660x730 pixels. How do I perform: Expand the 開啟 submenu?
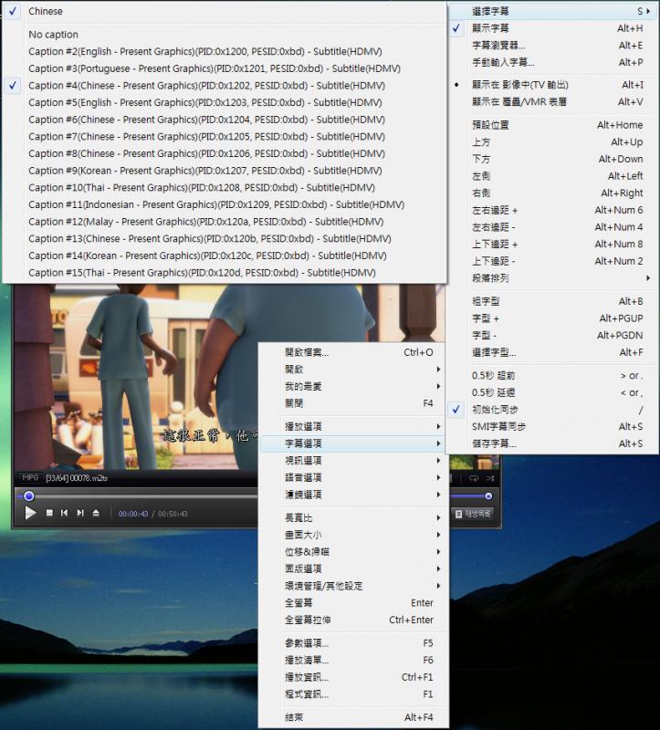pyautogui.click(x=353, y=370)
